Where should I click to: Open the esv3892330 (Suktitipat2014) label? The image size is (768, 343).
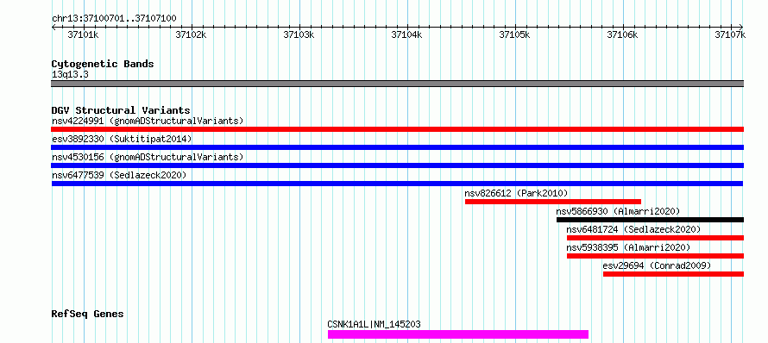coord(122,139)
